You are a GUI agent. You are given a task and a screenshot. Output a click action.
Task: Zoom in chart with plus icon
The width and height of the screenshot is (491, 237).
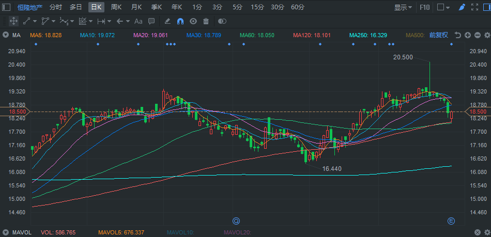tap(468, 35)
